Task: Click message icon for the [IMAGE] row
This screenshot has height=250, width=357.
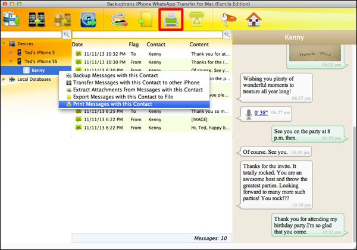Action: (79, 119)
